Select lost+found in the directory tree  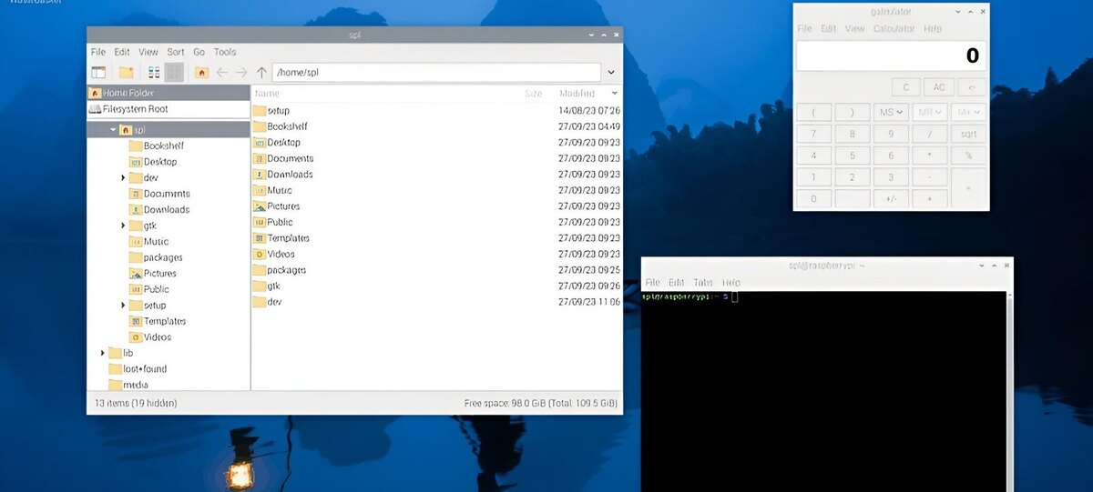(x=144, y=369)
